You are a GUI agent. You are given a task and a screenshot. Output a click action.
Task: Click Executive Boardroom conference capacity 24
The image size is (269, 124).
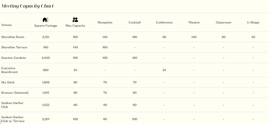pyautogui.click(x=164, y=70)
